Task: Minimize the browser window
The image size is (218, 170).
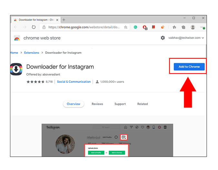Action: 184,18
